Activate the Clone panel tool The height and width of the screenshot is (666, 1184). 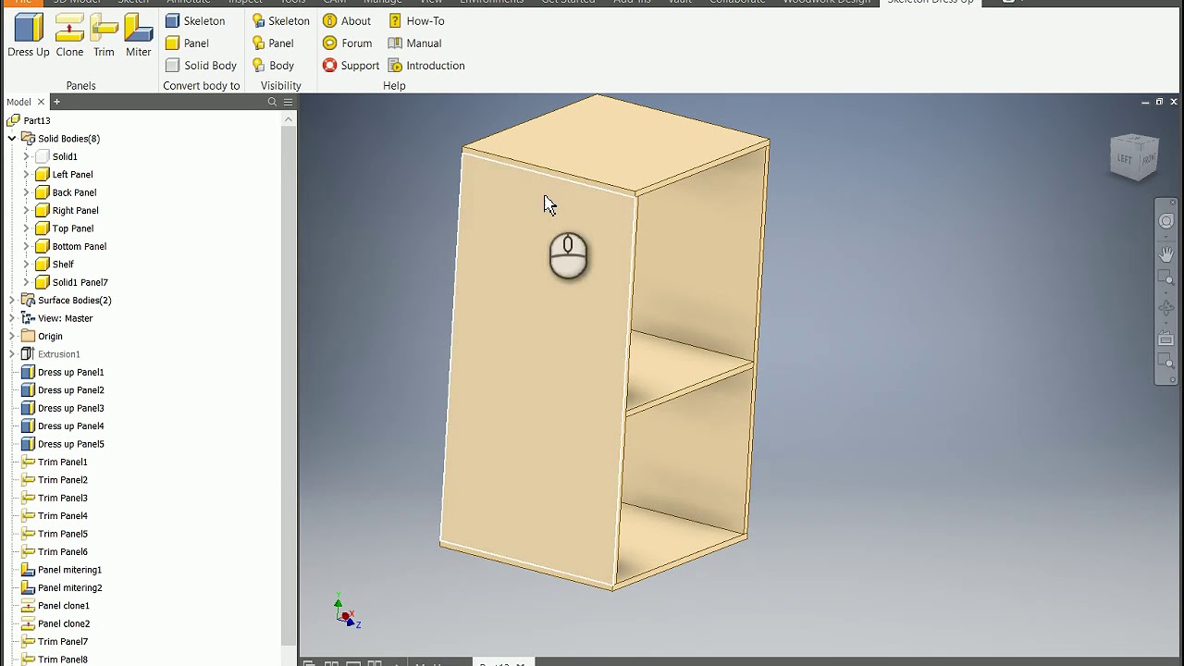(69, 35)
